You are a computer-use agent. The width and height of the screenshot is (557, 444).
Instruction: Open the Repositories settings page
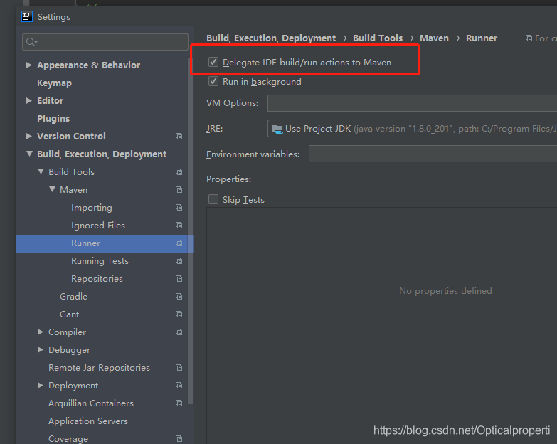tap(97, 278)
